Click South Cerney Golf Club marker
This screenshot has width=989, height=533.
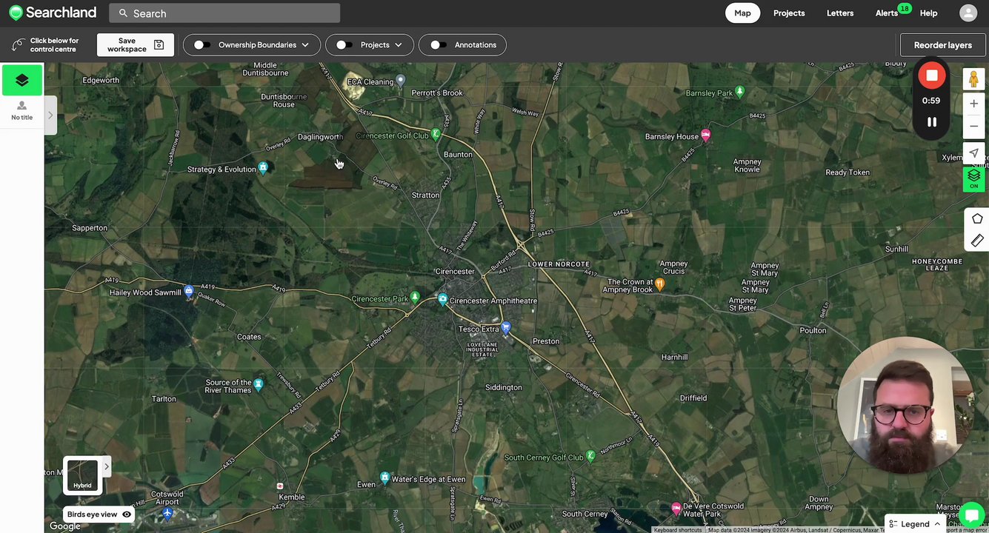point(590,456)
